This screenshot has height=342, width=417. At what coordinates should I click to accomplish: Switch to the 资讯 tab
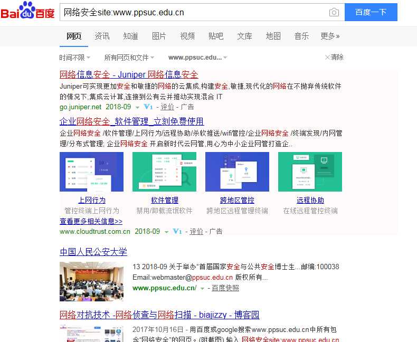coord(102,36)
